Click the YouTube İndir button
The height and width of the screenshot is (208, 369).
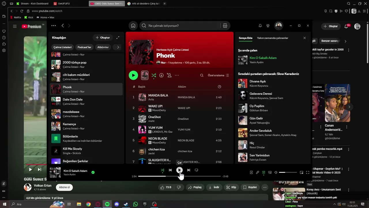214,187
